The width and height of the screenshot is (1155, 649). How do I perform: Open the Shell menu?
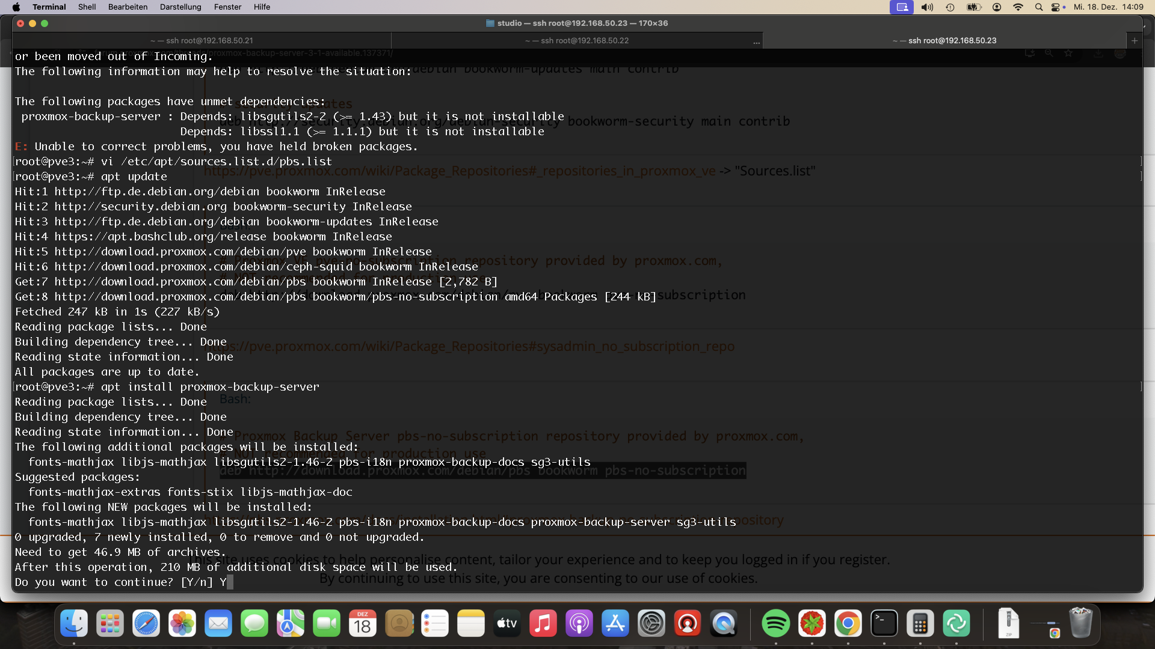point(87,7)
